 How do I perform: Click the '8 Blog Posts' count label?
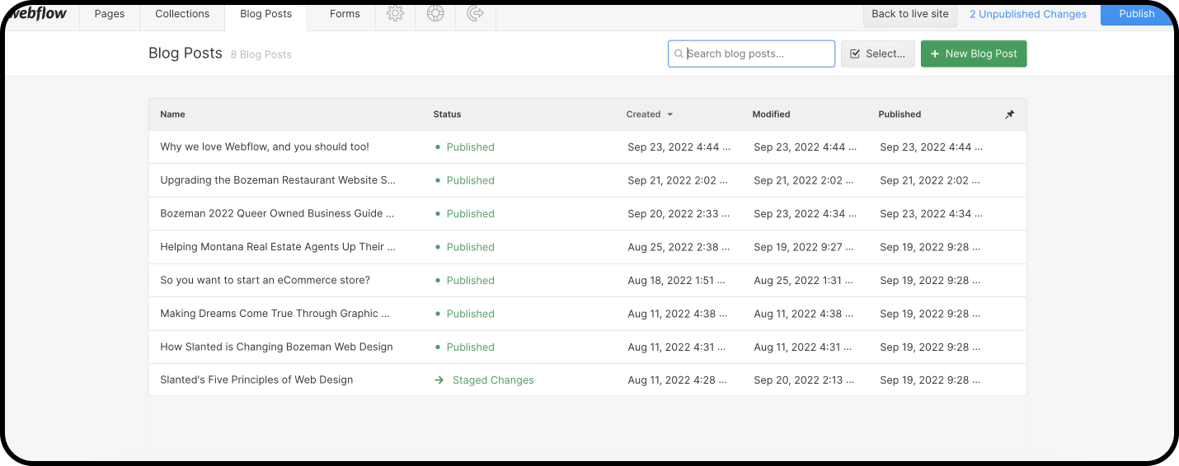[x=261, y=54]
